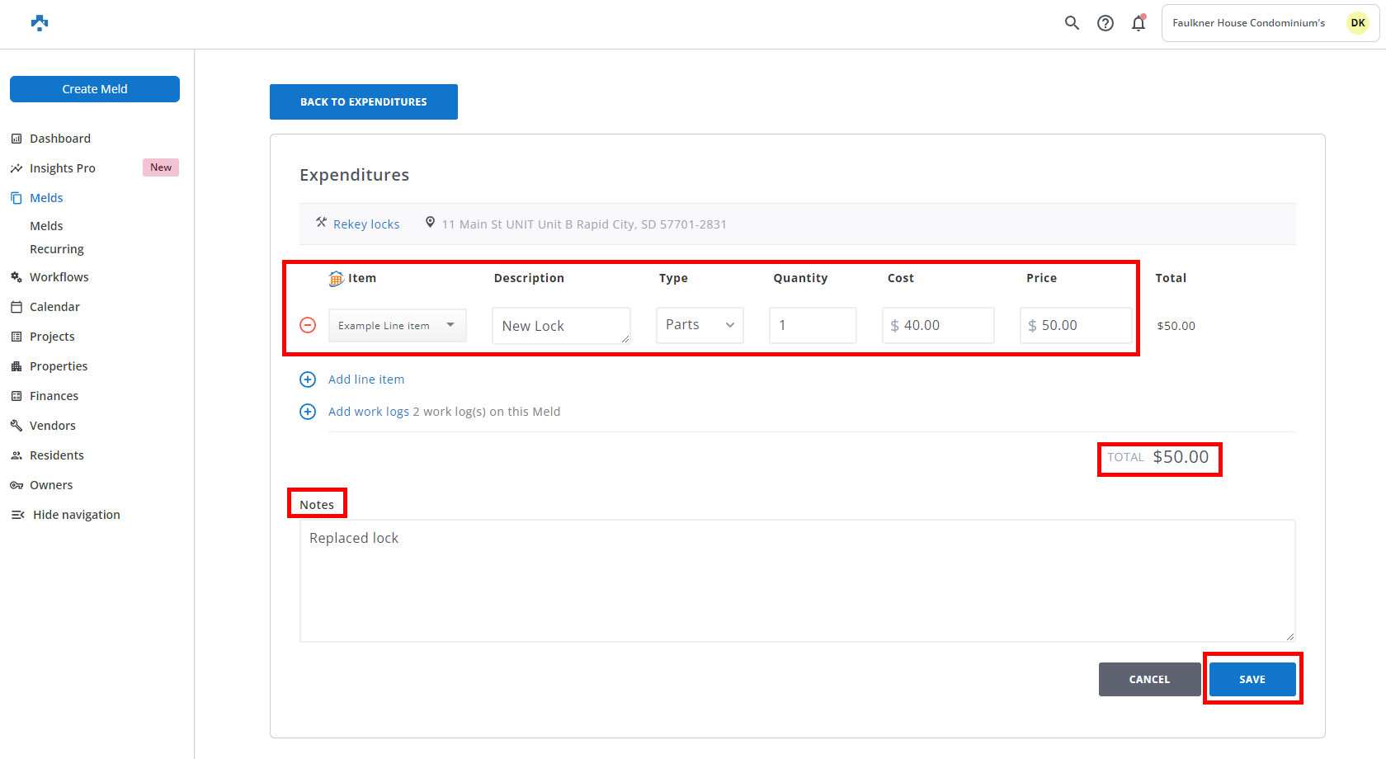Open the notifications bell

[1138, 23]
